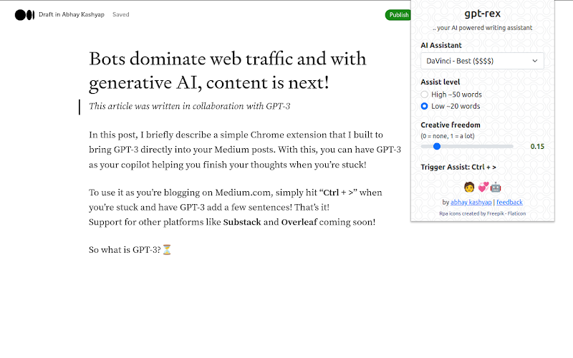Screen dimensions: 573x358
Task: Click the 'Assist level' heading
Action: [x=440, y=82]
